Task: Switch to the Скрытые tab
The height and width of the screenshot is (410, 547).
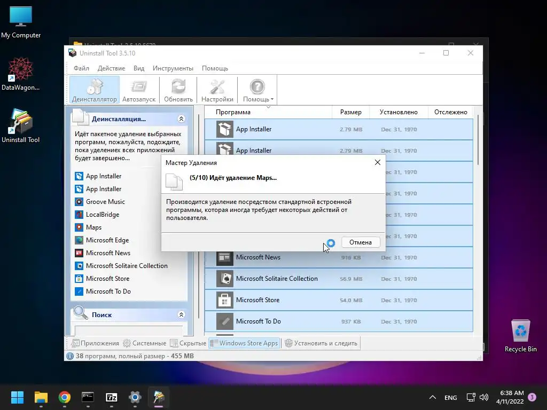Action: pyautogui.click(x=188, y=343)
